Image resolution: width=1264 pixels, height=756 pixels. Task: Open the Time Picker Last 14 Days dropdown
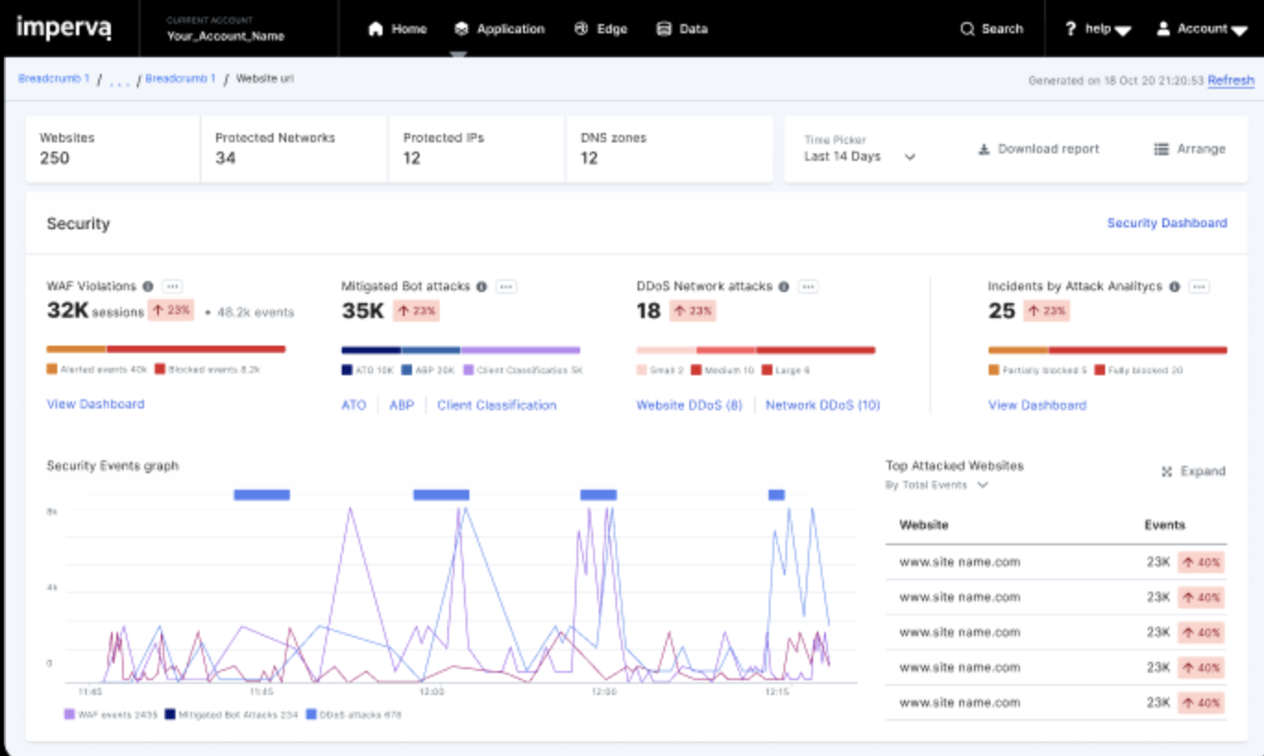(x=859, y=149)
